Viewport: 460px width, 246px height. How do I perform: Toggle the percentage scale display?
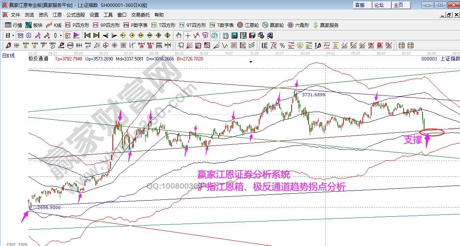point(282,45)
